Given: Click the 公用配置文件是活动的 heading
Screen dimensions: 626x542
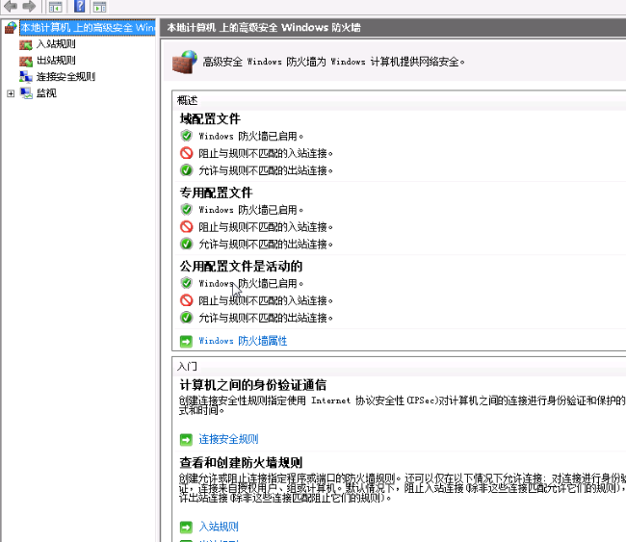Looking at the screenshot, I should click(x=241, y=267).
